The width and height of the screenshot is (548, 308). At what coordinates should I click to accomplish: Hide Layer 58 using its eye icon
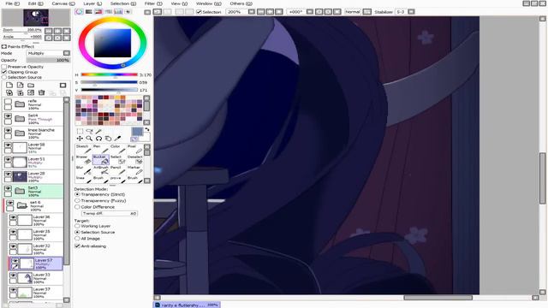tap(8, 145)
